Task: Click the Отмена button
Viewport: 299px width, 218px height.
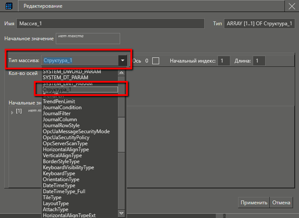Action: [x=281, y=203]
